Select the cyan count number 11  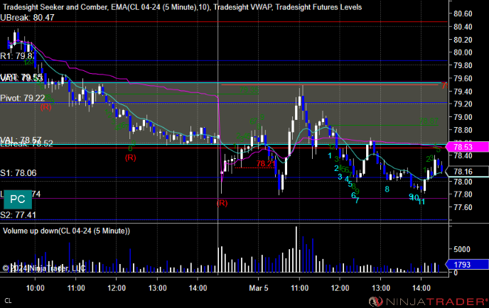(421, 202)
